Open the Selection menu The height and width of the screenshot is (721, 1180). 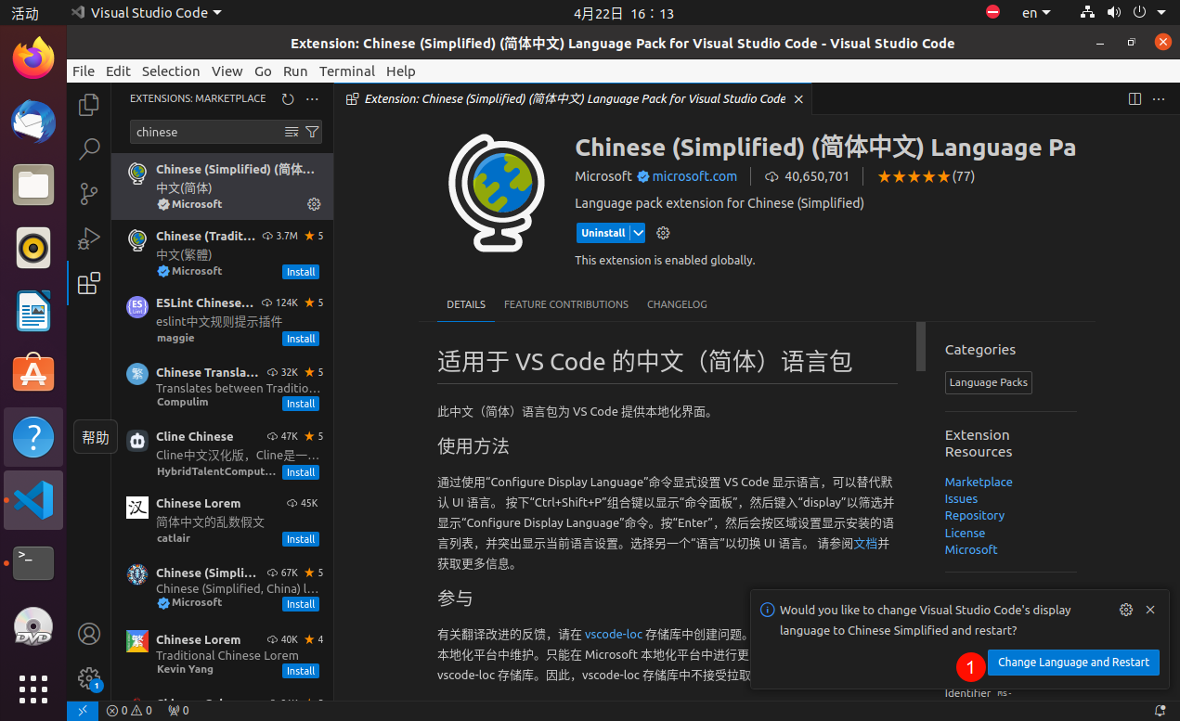click(171, 71)
